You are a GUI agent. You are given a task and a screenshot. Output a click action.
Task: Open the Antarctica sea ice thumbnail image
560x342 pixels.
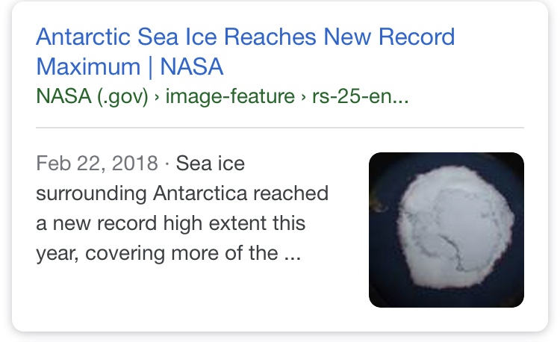click(447, 230)
